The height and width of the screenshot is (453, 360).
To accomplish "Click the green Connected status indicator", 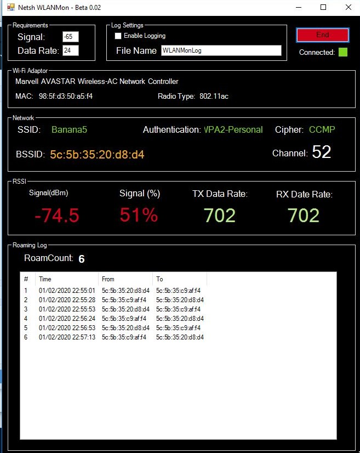I will pyautogui.click(x=342, y=52).
